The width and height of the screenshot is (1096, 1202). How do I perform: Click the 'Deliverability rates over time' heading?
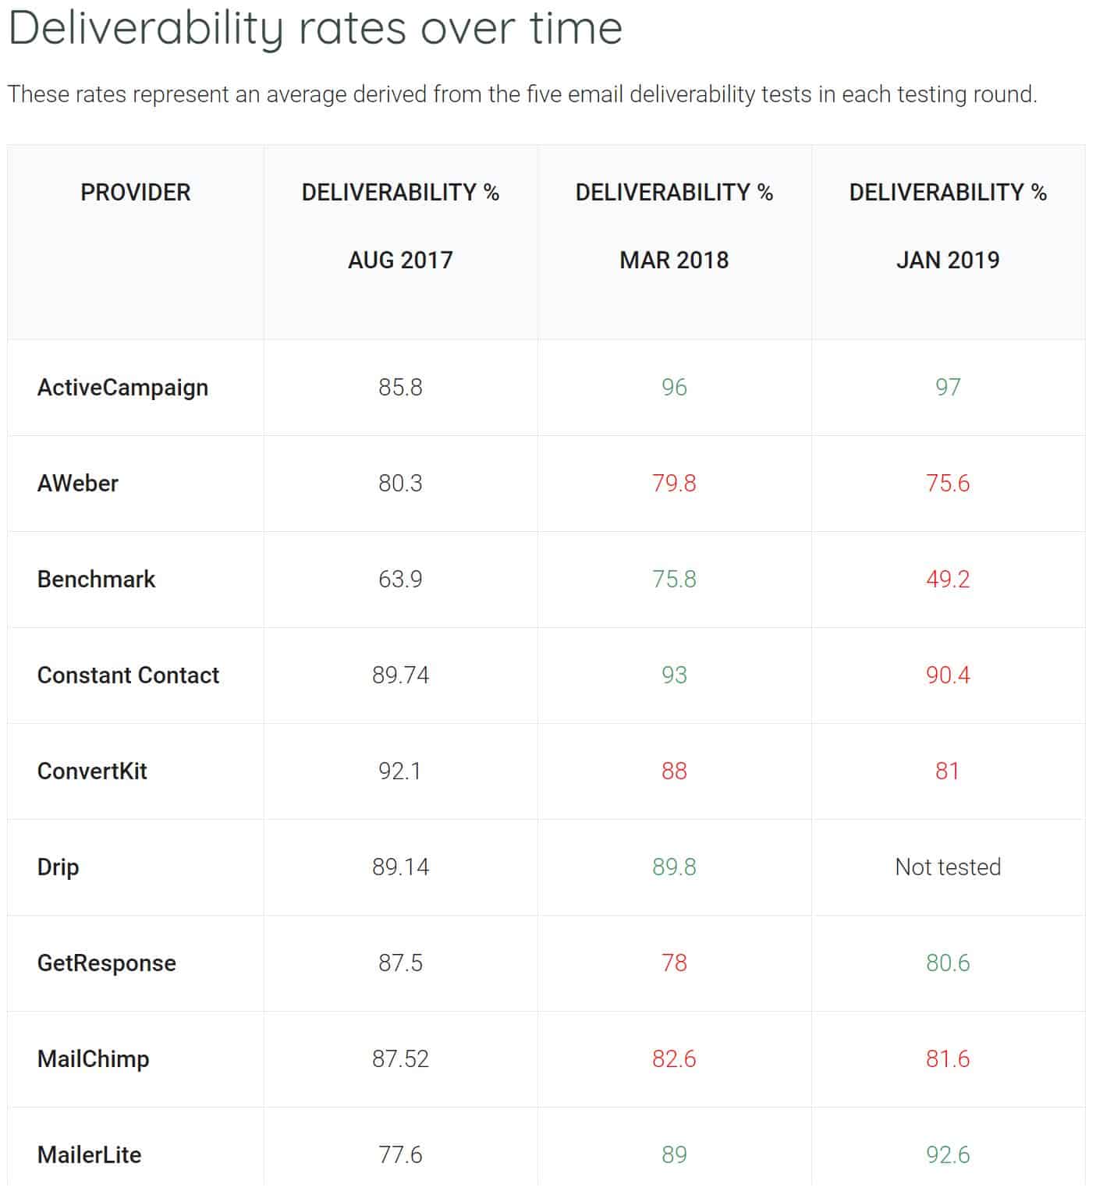coord(315,29)
